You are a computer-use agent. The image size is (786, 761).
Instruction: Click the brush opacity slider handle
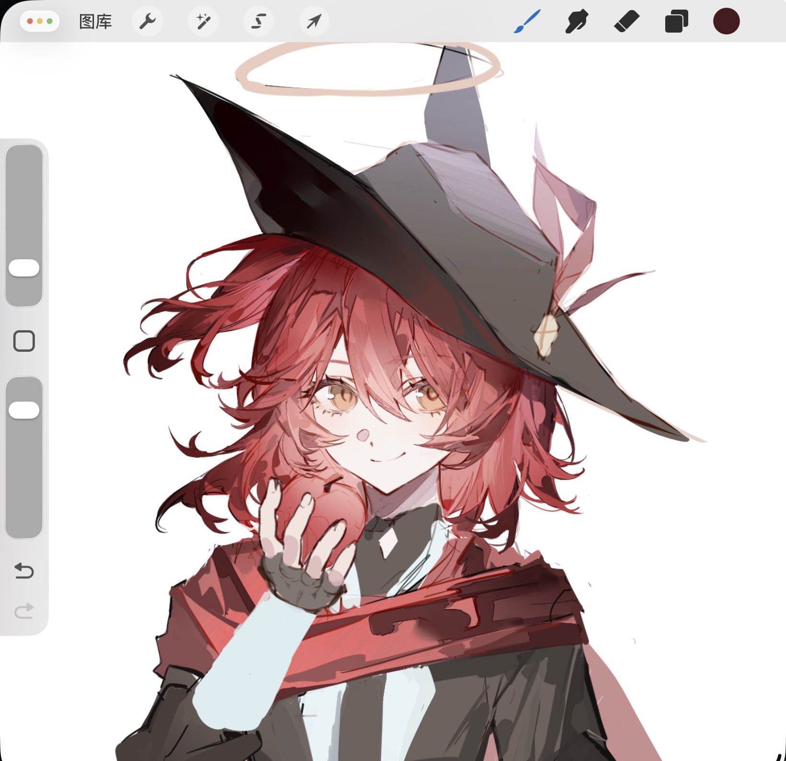[24, 410]
